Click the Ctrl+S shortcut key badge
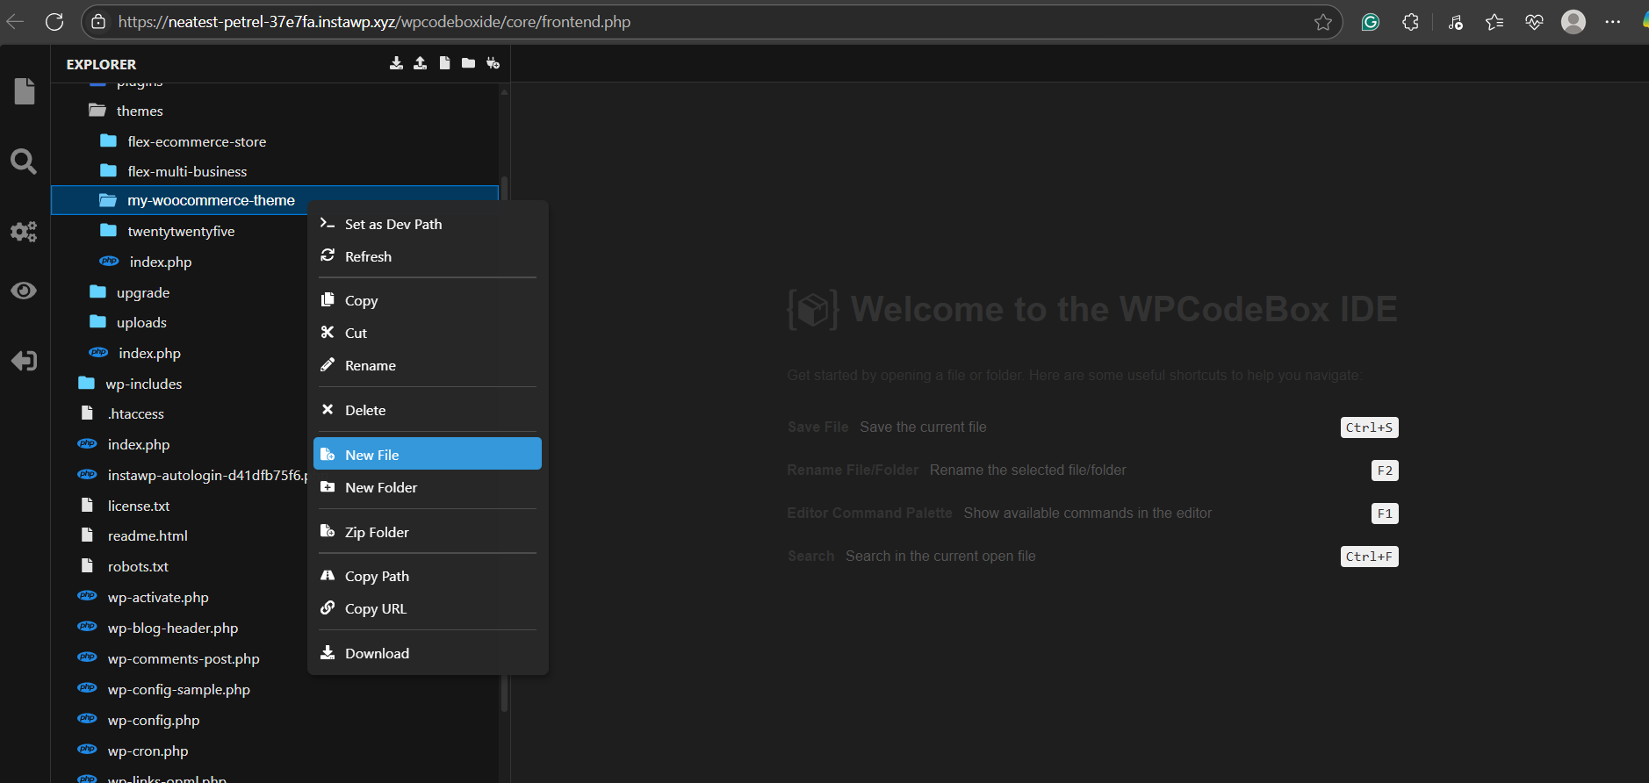Screen dimensions: 1649x783 tap(1369, 427)
